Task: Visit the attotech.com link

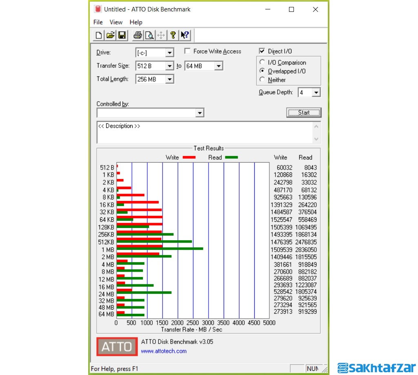Action: pyautogui.click(x=164, y=350)
